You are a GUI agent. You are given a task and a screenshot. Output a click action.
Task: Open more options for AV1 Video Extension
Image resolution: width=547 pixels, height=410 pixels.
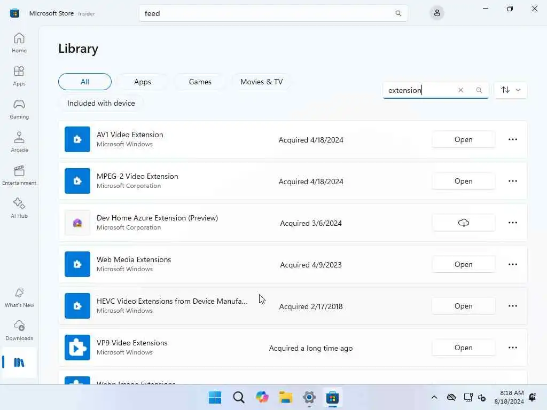[512, 139]
